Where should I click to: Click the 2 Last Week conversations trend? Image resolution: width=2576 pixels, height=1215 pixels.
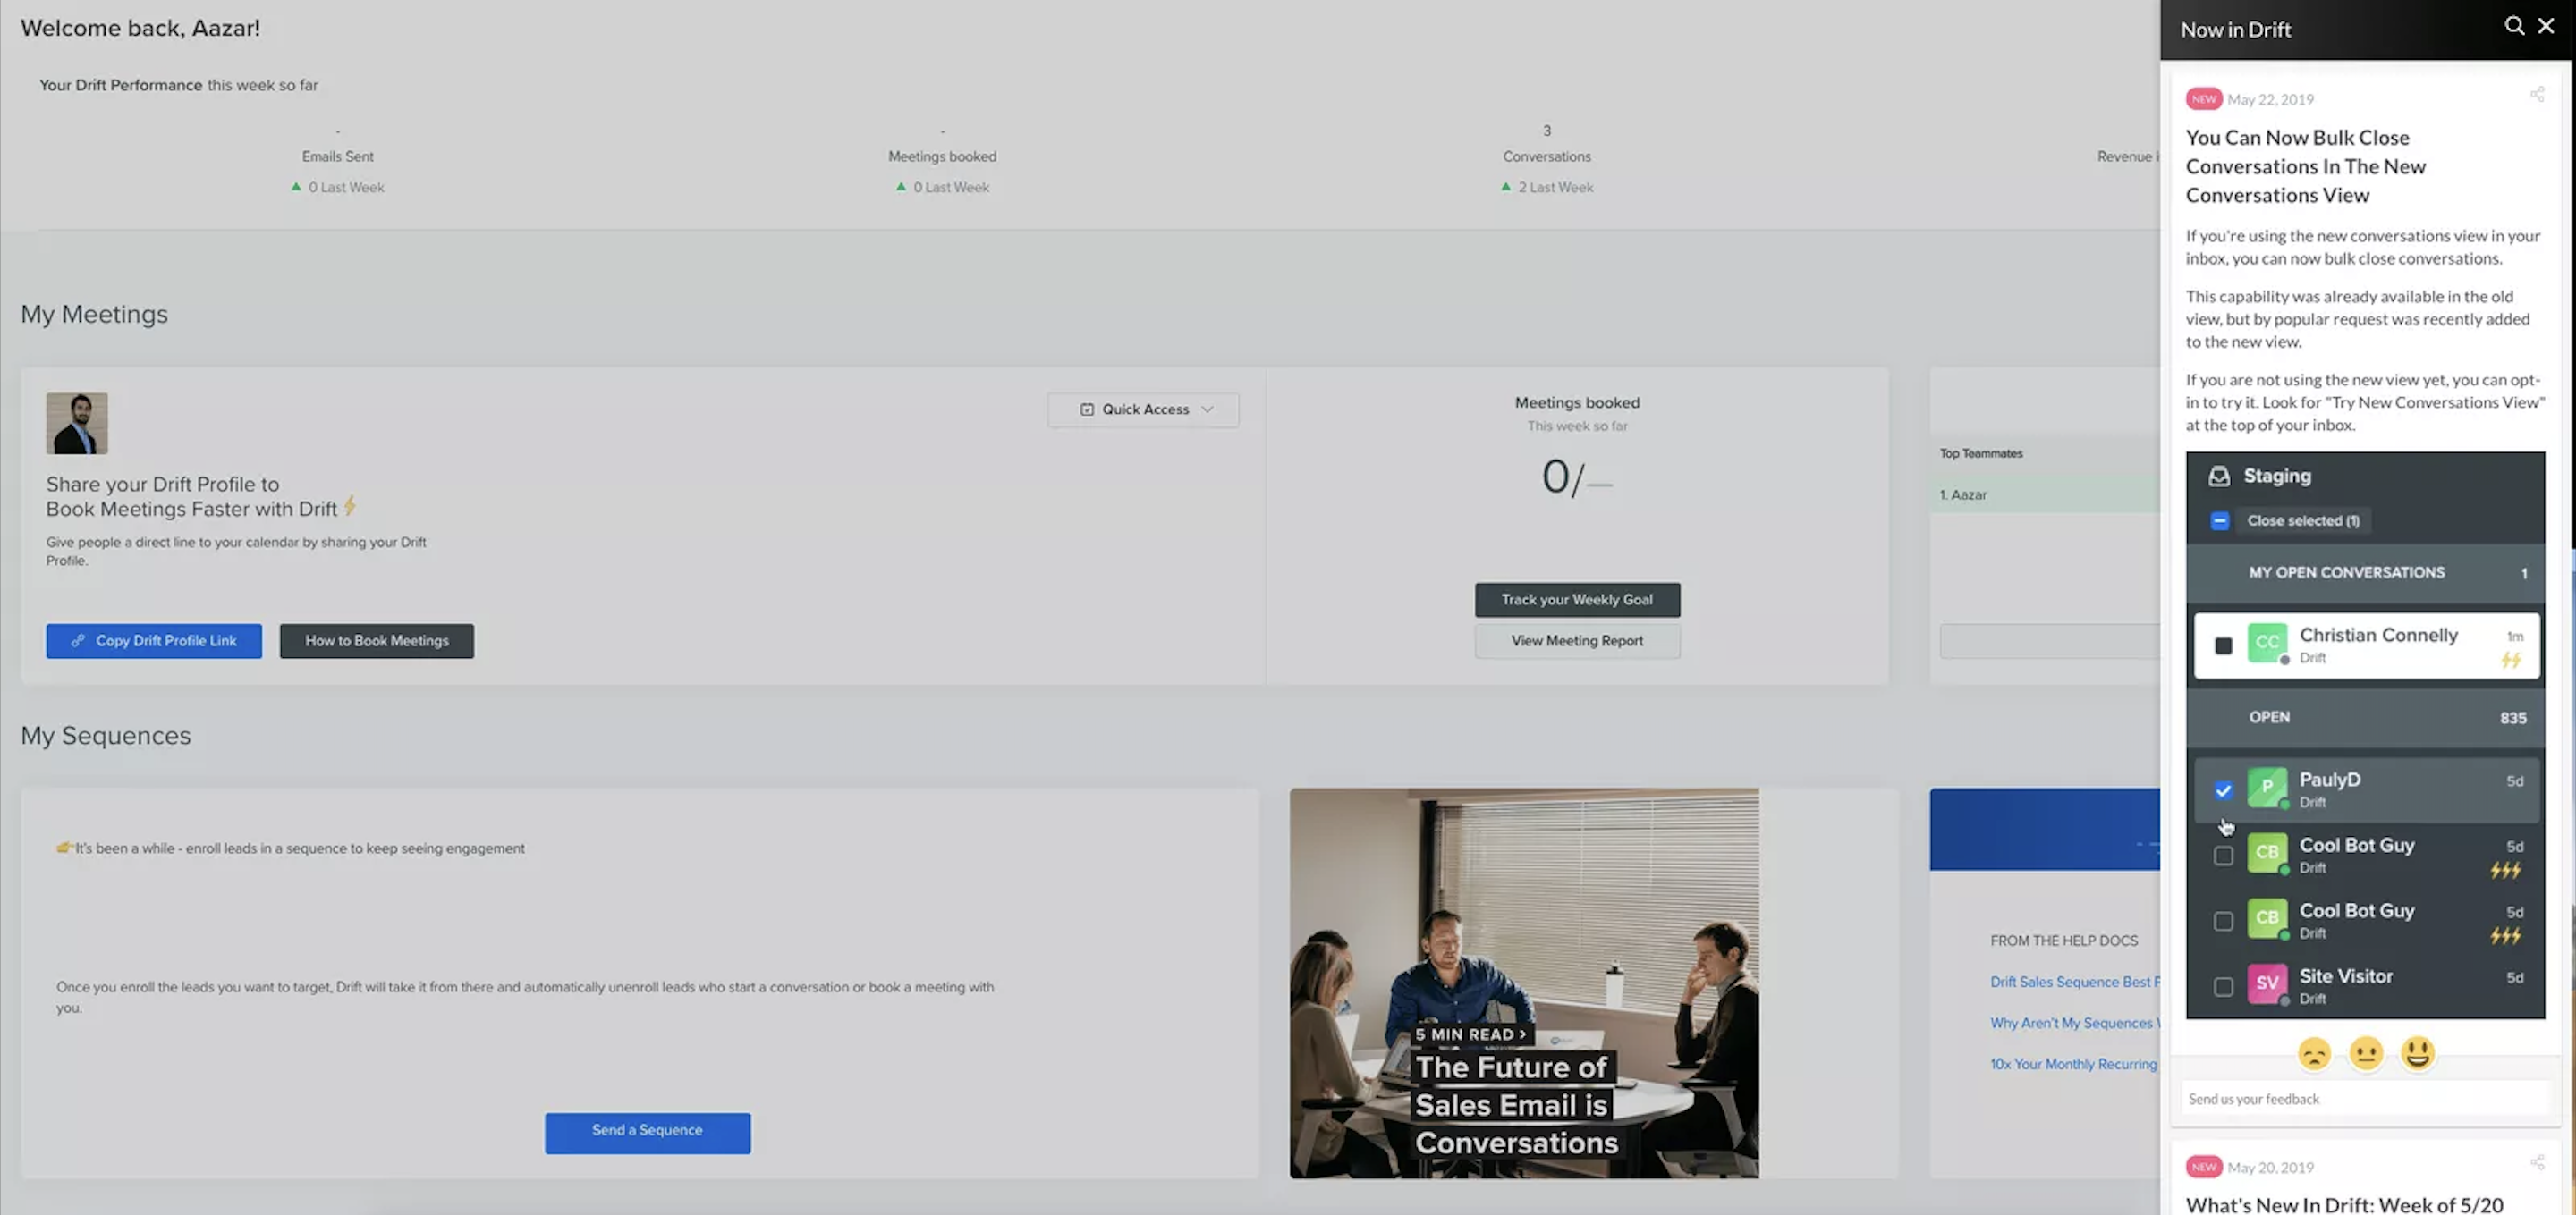click(x=1547, y=188)
